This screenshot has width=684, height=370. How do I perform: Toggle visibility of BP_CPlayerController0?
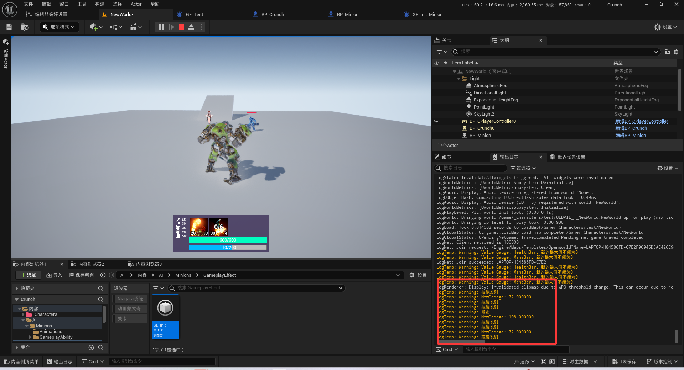[x=437, y=121]
